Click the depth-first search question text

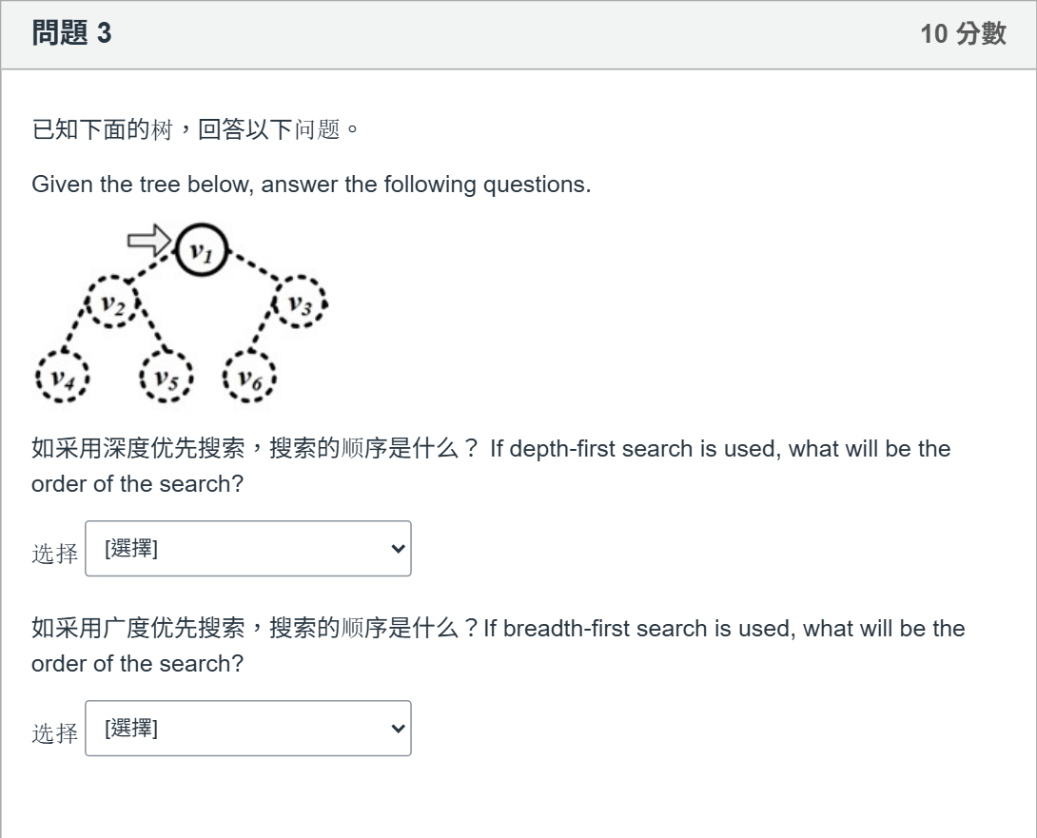[x=491, y=466]
